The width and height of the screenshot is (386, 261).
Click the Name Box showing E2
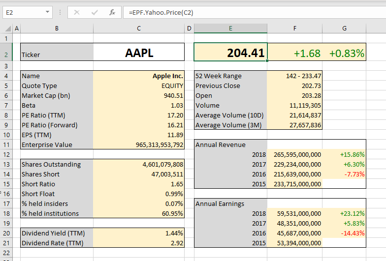click(28, 12)
